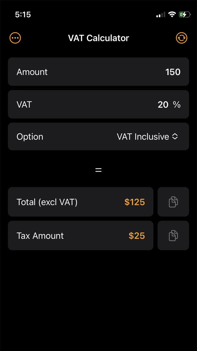The image size is (197, 351).
Task: Select the Total (excl VAT) result row
Action: pos(81,202)
